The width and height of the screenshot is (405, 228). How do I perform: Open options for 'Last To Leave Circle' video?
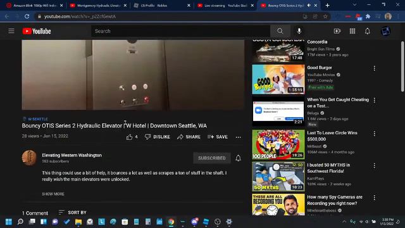pos(374,134)
